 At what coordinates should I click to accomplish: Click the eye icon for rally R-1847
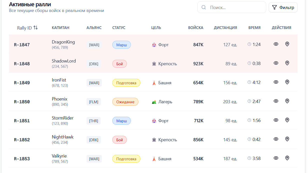276,44
